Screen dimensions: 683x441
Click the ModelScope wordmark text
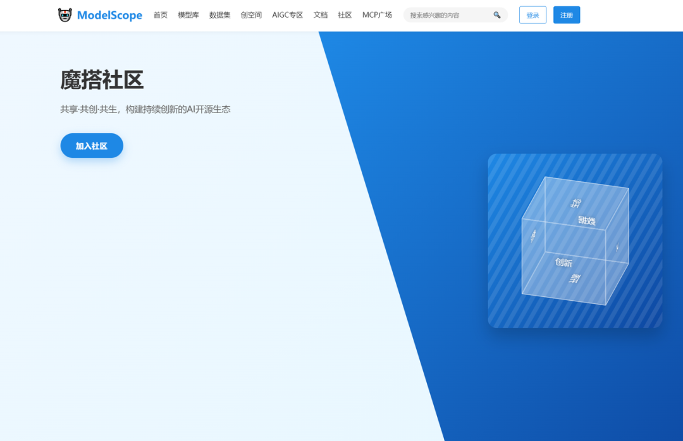coord(109,15)
